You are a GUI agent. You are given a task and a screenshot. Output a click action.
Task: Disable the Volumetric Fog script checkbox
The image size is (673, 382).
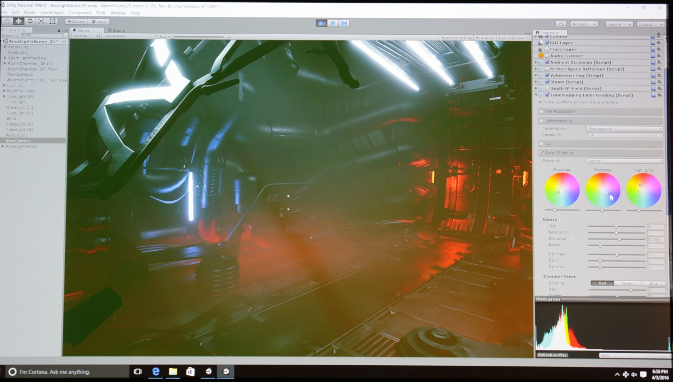(547, 75)
